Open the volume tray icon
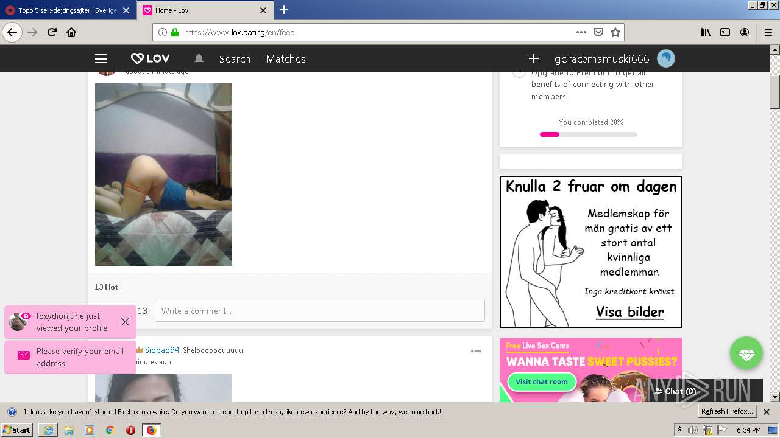 [693, 430]
